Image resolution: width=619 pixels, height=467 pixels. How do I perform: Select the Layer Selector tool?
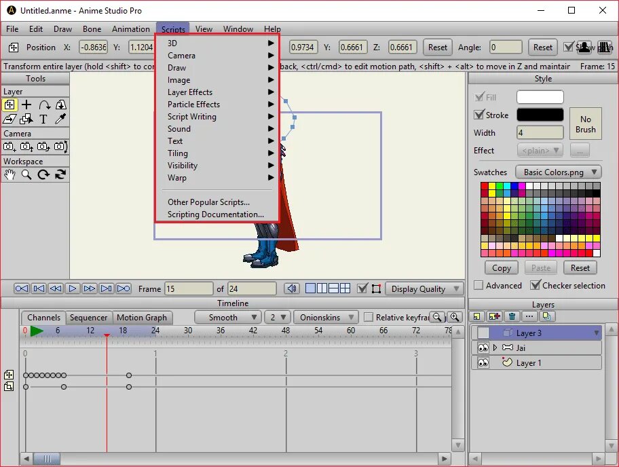26,119
